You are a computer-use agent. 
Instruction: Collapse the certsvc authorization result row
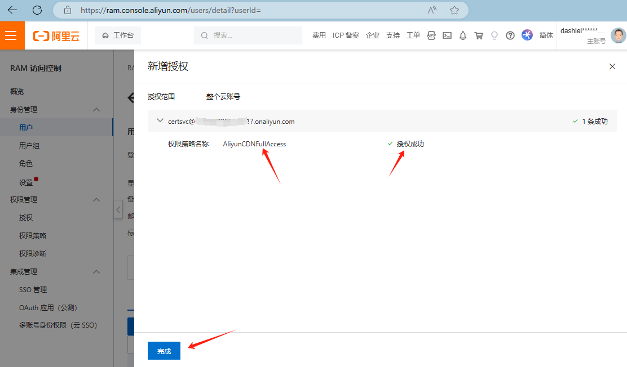160,120
